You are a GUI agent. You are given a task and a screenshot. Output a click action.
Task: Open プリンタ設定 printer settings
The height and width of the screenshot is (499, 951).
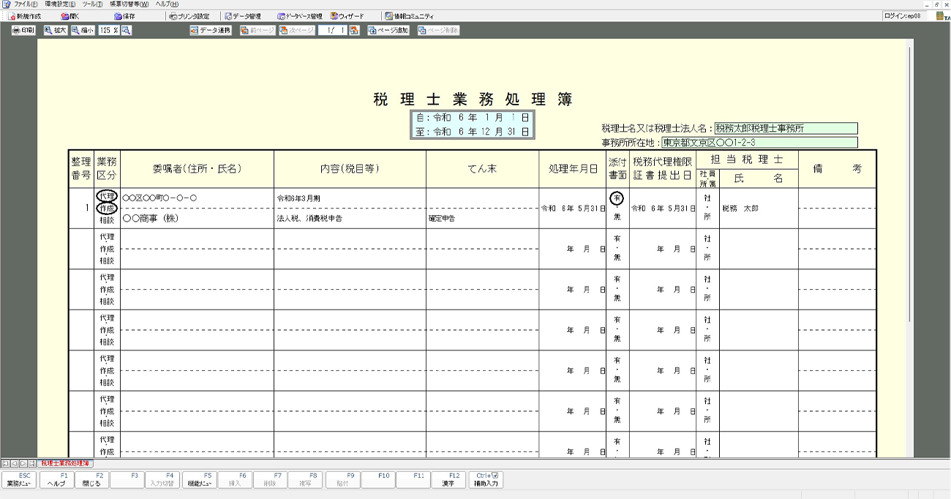pyautogui.click(x=189, y=16)
